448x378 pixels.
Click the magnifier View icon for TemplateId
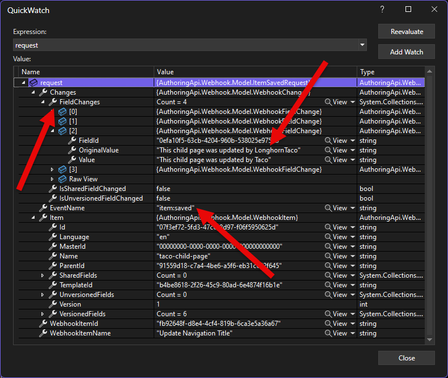pyautogui.click(x=328, y=285)
